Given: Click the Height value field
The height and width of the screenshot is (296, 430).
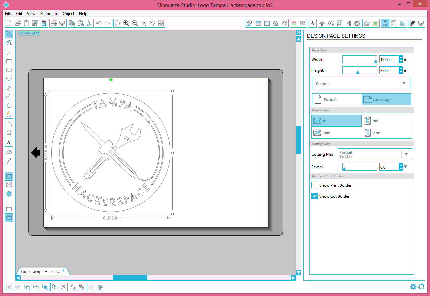Looking at the screenshot, I should pyautogui.click(x=389, y=70).
